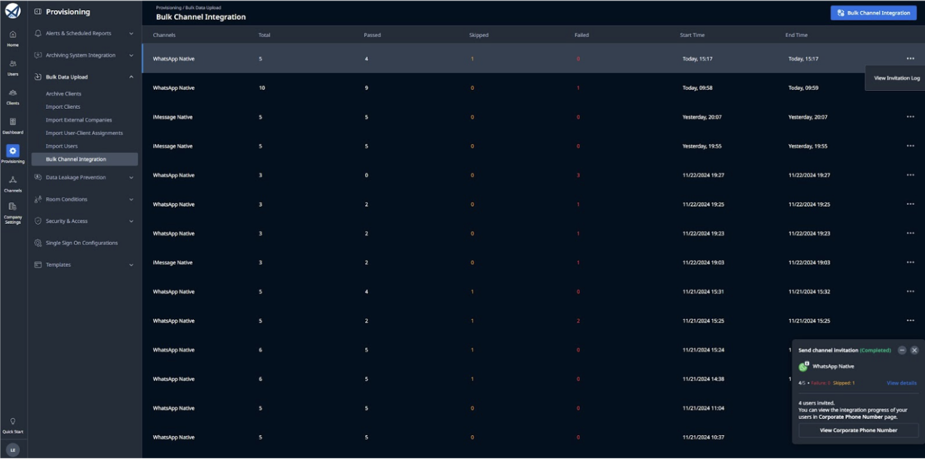The height and width of the screenshot is (462, 925).
Task: Click the Failed column header
Action: 581,35
